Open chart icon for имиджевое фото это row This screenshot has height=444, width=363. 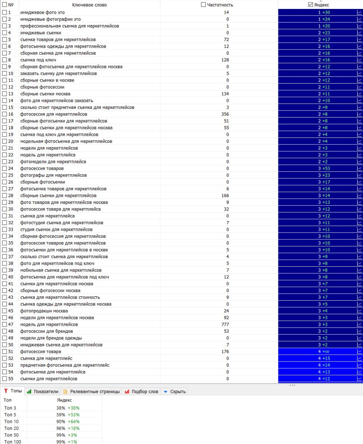(x=359, y=12)
